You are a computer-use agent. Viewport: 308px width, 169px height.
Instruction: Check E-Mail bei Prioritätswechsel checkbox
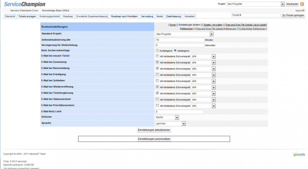coord(157,105)
